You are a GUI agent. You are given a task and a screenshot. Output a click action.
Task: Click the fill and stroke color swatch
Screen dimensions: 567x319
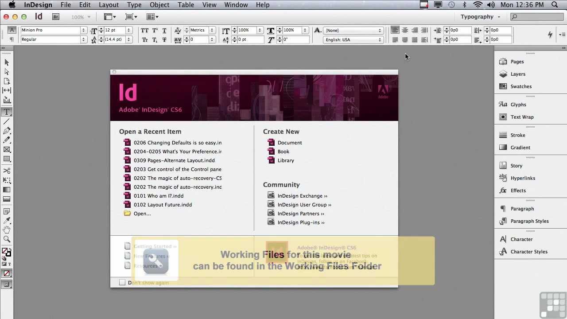tap(7, 253)
